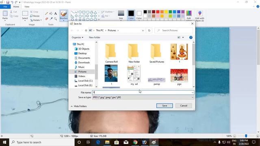Viewport: 260px width, 146px height.
Task: Click the Back arrow in Save As dialog
Action: point(72,30)
